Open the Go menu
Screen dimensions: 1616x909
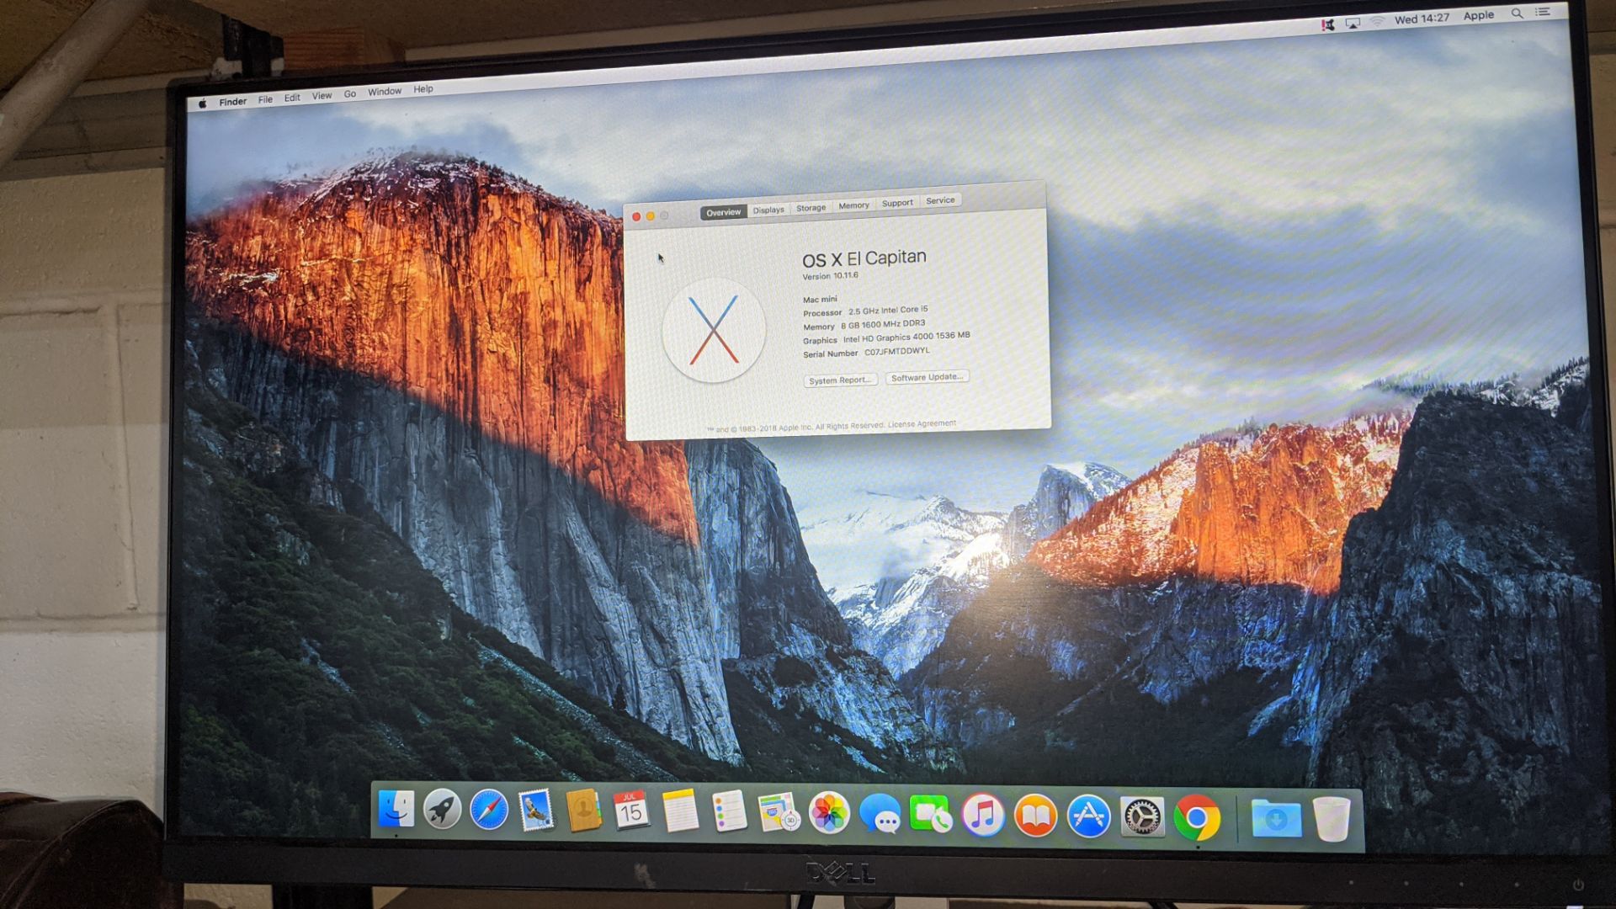pos(349,94)
